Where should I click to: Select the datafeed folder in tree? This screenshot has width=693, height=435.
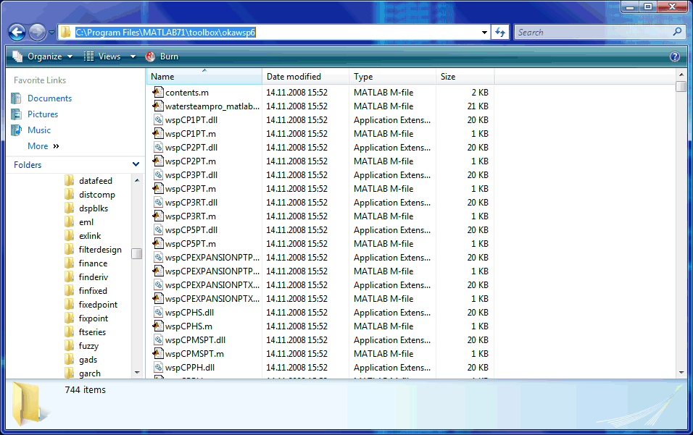click(x=96, y=181)
